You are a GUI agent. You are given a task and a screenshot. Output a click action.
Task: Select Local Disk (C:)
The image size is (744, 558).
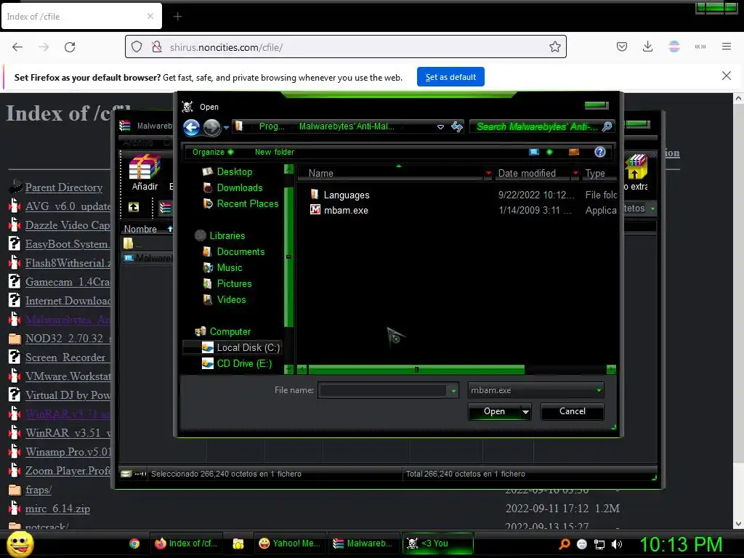[232, 348]
